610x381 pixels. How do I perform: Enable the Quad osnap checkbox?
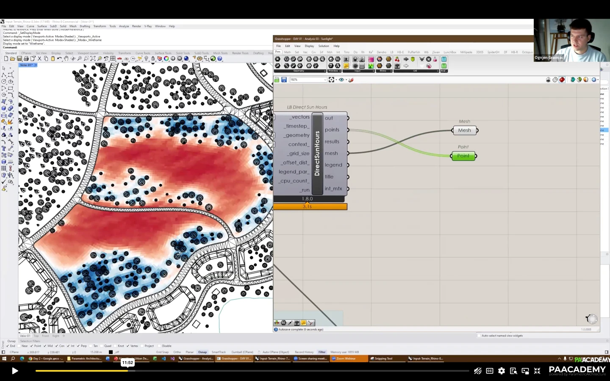click(102, 346)
